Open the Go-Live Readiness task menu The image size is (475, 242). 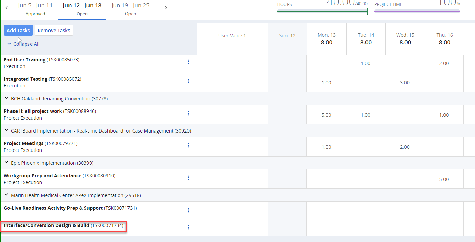coord(189,210)
